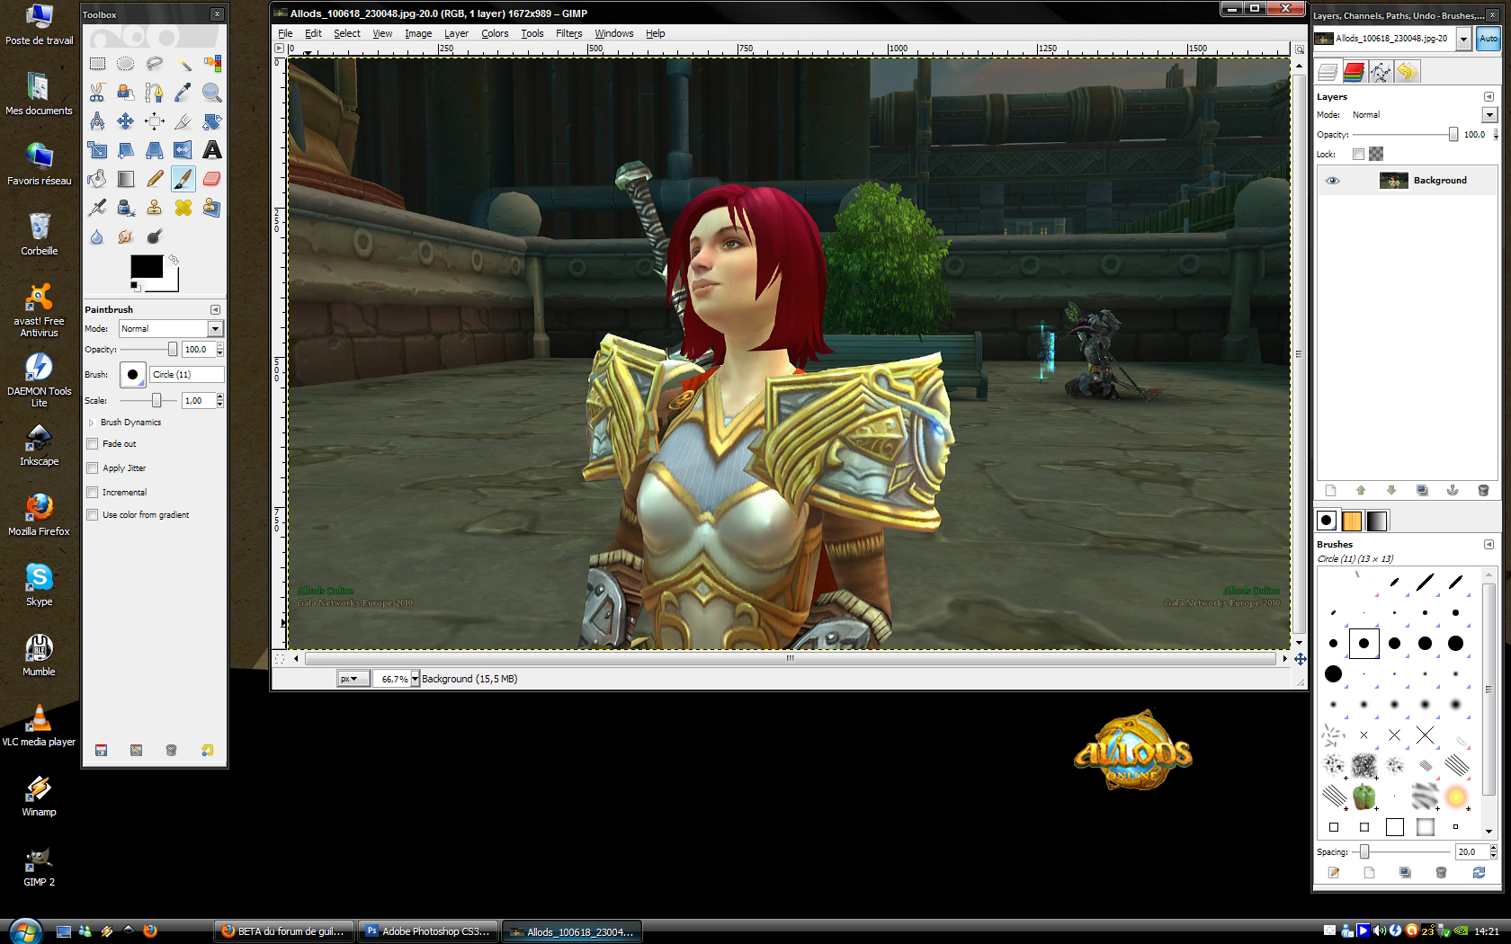Select the Text tool
Image resolution: width=1511 pixels, height=944 pixels.
point(212,150)
